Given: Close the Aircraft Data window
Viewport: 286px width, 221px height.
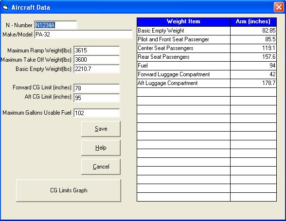Looking at the screenshot, I should tap(279, 7).
